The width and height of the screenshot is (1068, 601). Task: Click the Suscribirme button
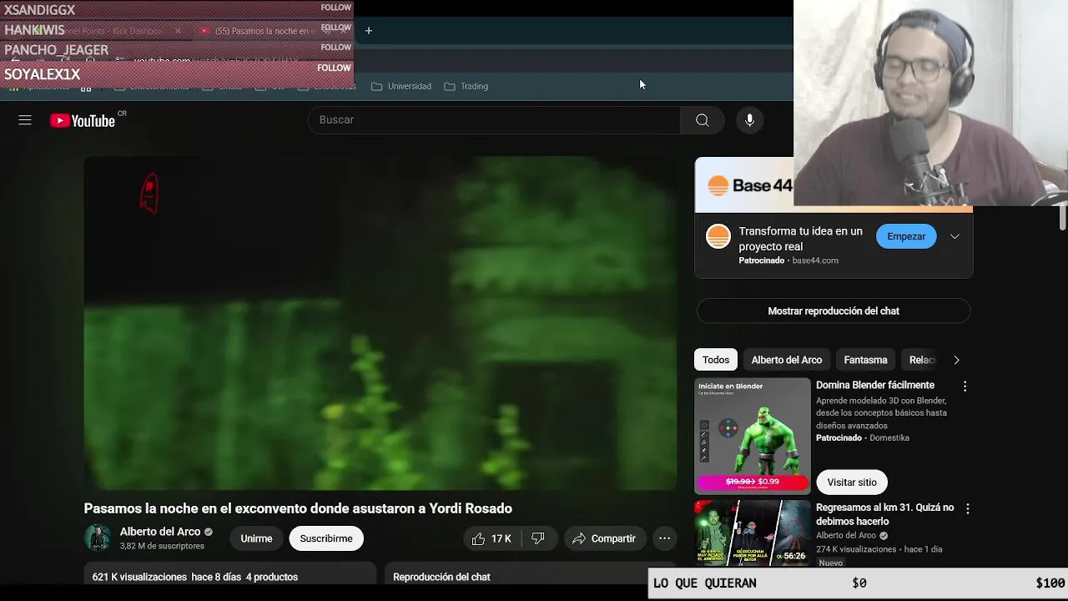point(326,538)
